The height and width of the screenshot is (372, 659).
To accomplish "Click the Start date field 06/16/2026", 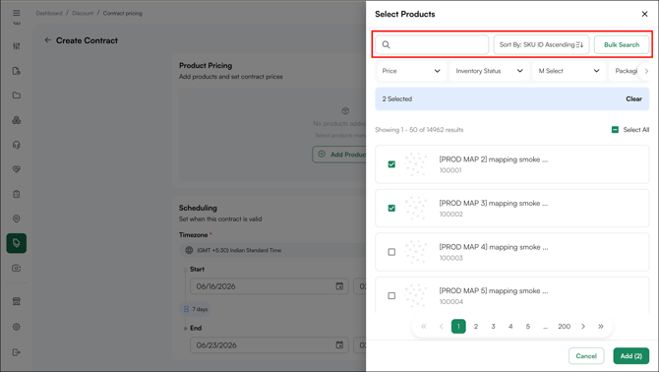I will [270, 286].
